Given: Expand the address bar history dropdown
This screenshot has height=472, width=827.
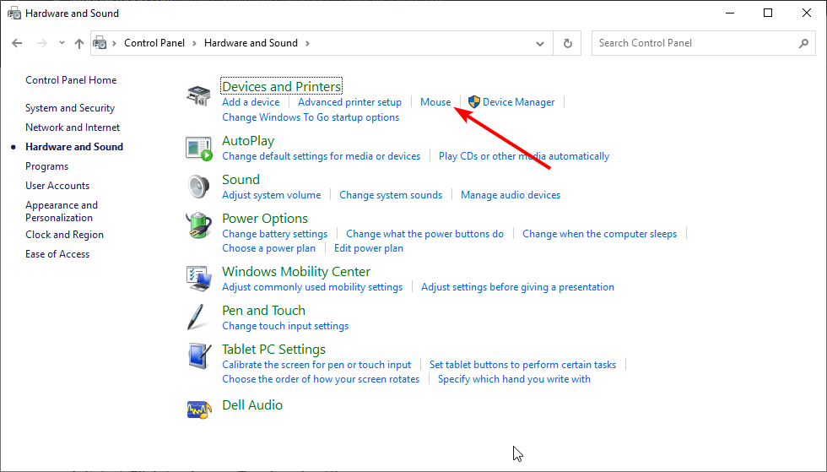Looking at the screenshot, I should point(539,44).
